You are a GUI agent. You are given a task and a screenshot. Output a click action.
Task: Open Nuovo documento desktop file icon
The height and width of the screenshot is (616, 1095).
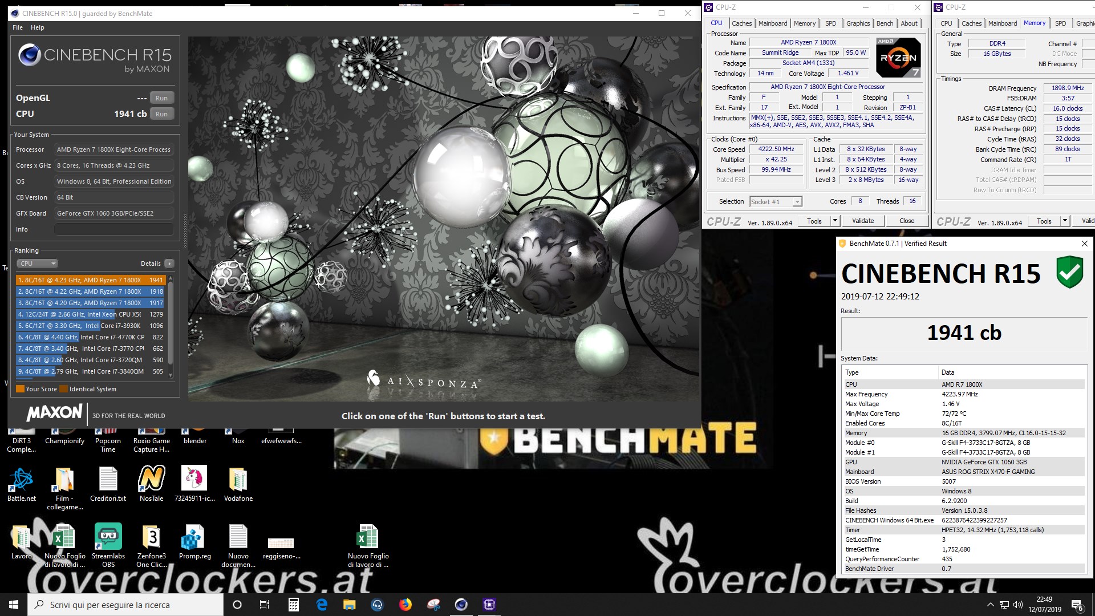pyautogui.click(x=238, y=545)
